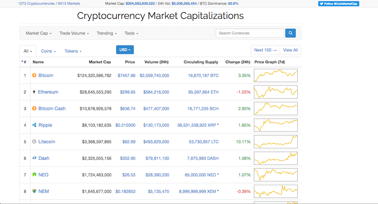Click Bitcoin Cash price $636.74
The height and width of the screenshot is (204, 378).
pos(128,109)
